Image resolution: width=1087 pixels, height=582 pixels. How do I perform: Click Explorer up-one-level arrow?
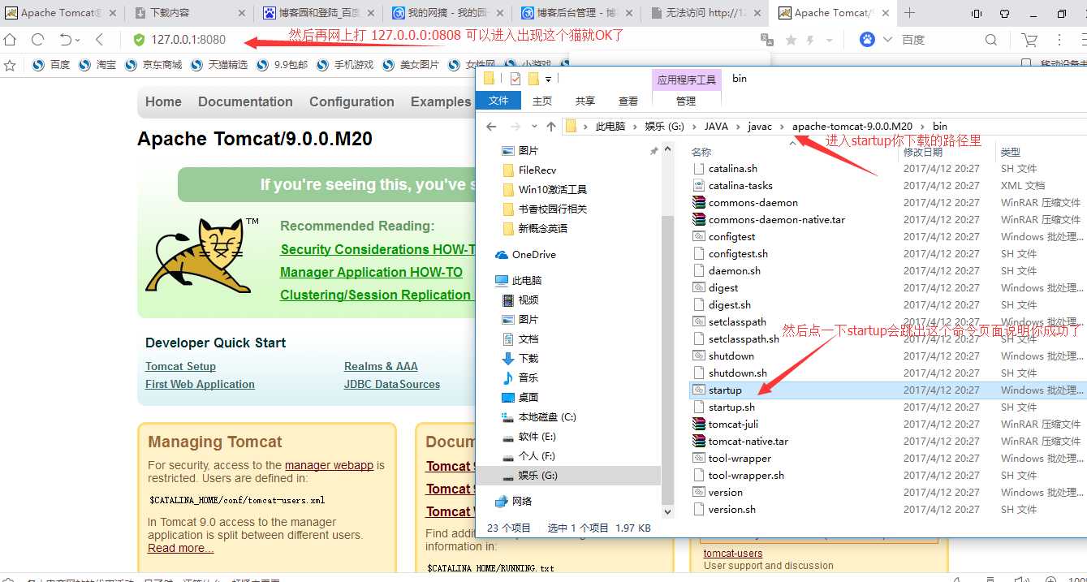(551, 126)
